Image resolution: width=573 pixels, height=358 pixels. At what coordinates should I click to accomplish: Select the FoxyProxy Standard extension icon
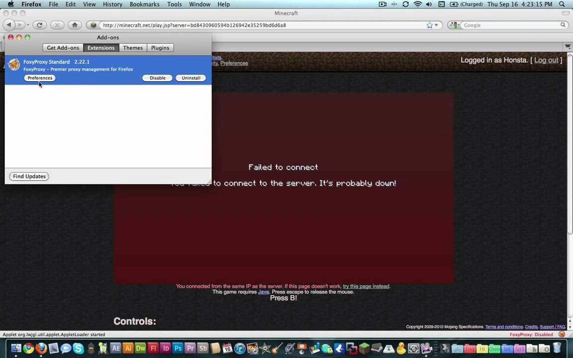(14, 64)
